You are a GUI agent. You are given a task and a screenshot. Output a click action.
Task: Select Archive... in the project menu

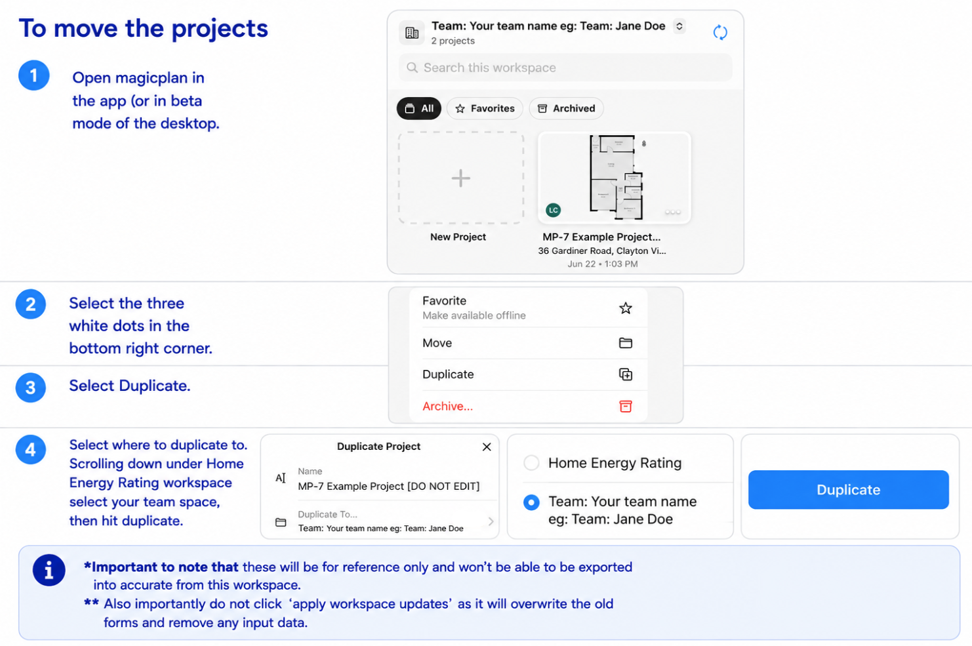click(x=528, y=406)
